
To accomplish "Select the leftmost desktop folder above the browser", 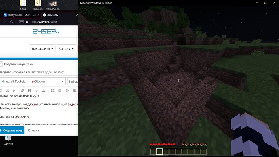I will 23,4.
